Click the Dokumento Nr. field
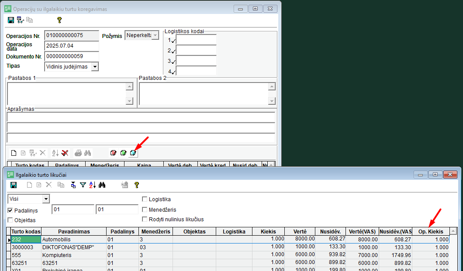 72,56
